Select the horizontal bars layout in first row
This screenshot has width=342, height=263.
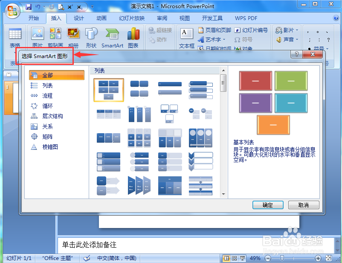[x=170, y=89]
